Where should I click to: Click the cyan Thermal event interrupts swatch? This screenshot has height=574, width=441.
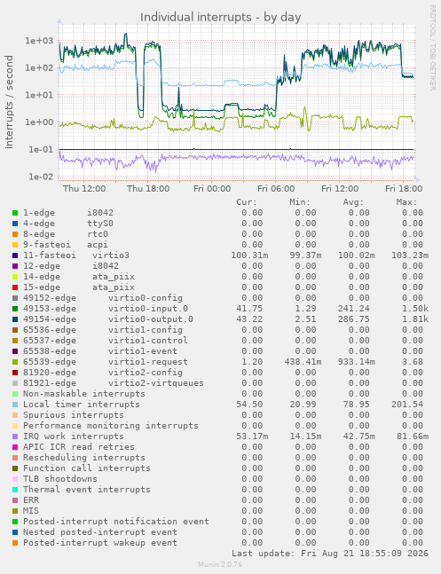coord(15,490)
